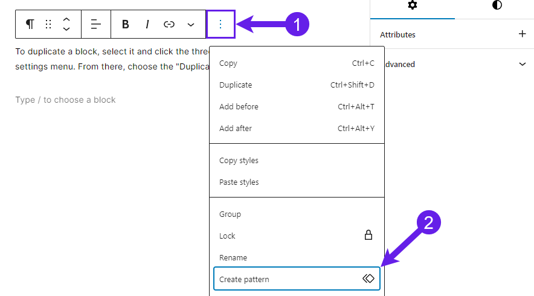Switch to the Styles half-circle tab

[x=497, y=5]
